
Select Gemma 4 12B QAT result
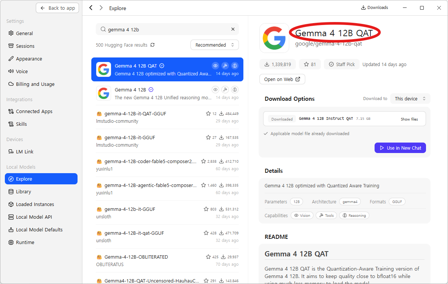coord(167,69)
